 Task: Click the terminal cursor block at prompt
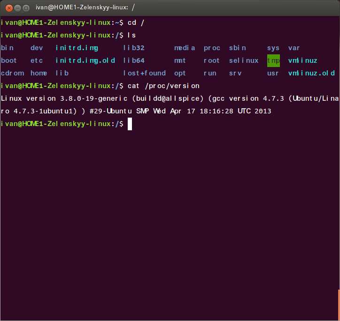[130, 124]
